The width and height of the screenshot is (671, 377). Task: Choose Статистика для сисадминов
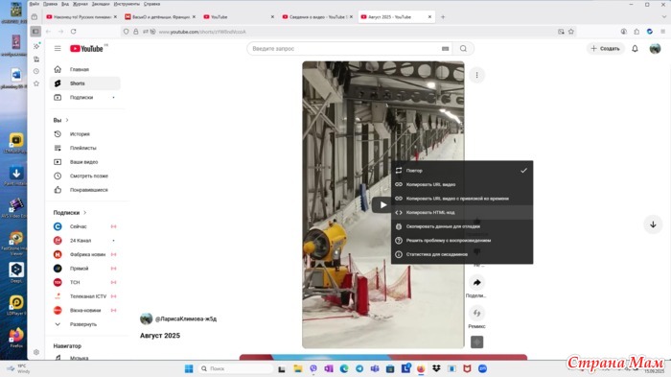pos(462,254)
